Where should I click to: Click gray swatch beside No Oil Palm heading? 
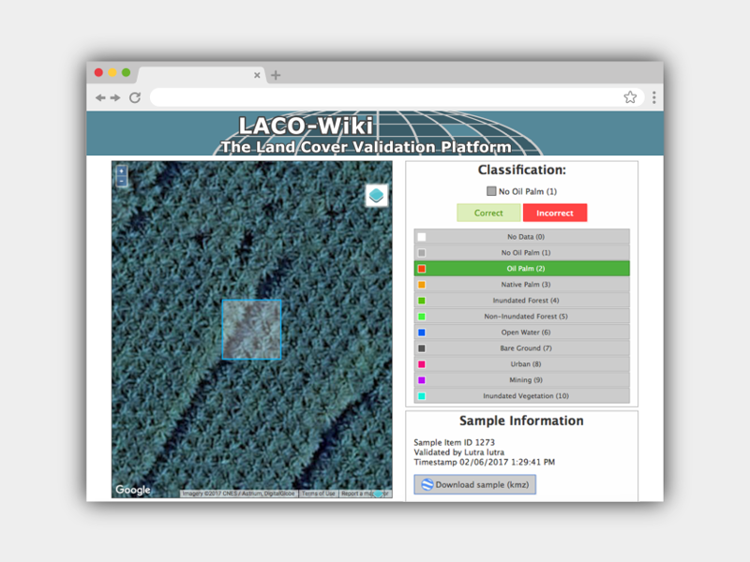click(491, 191)
